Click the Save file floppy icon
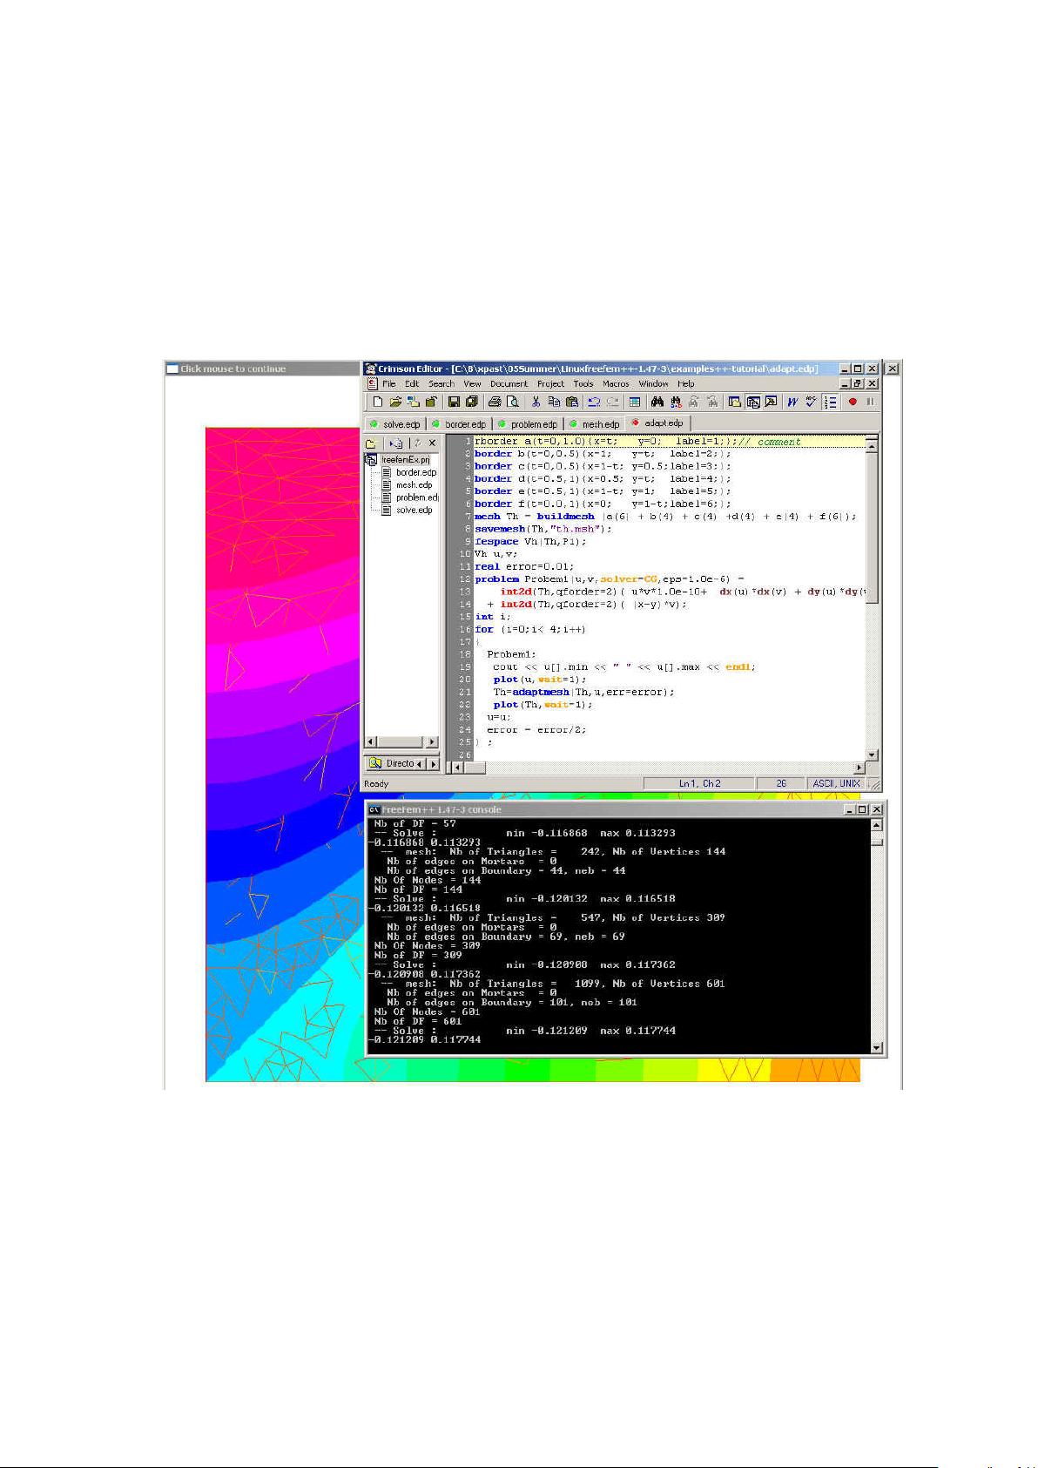Viewport: 1038px width, 1468px height. pyautogui.click(x=454, y=402)
